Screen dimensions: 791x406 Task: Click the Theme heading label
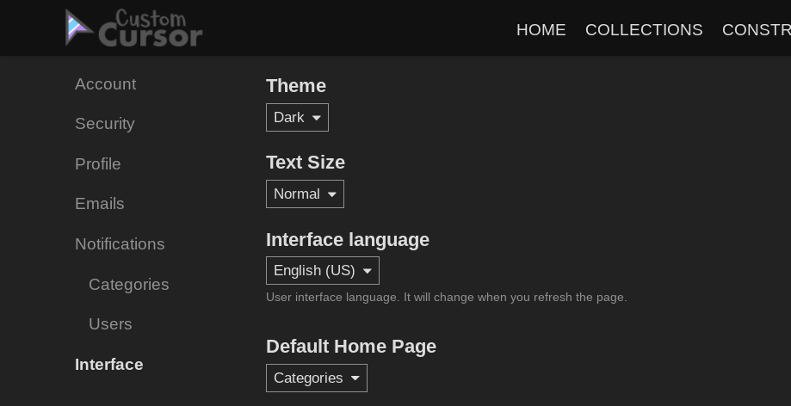tap(295, 86)
